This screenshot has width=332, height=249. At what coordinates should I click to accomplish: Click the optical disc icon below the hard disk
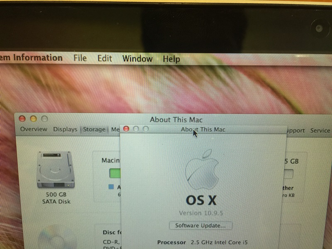[x=57, y=237]
